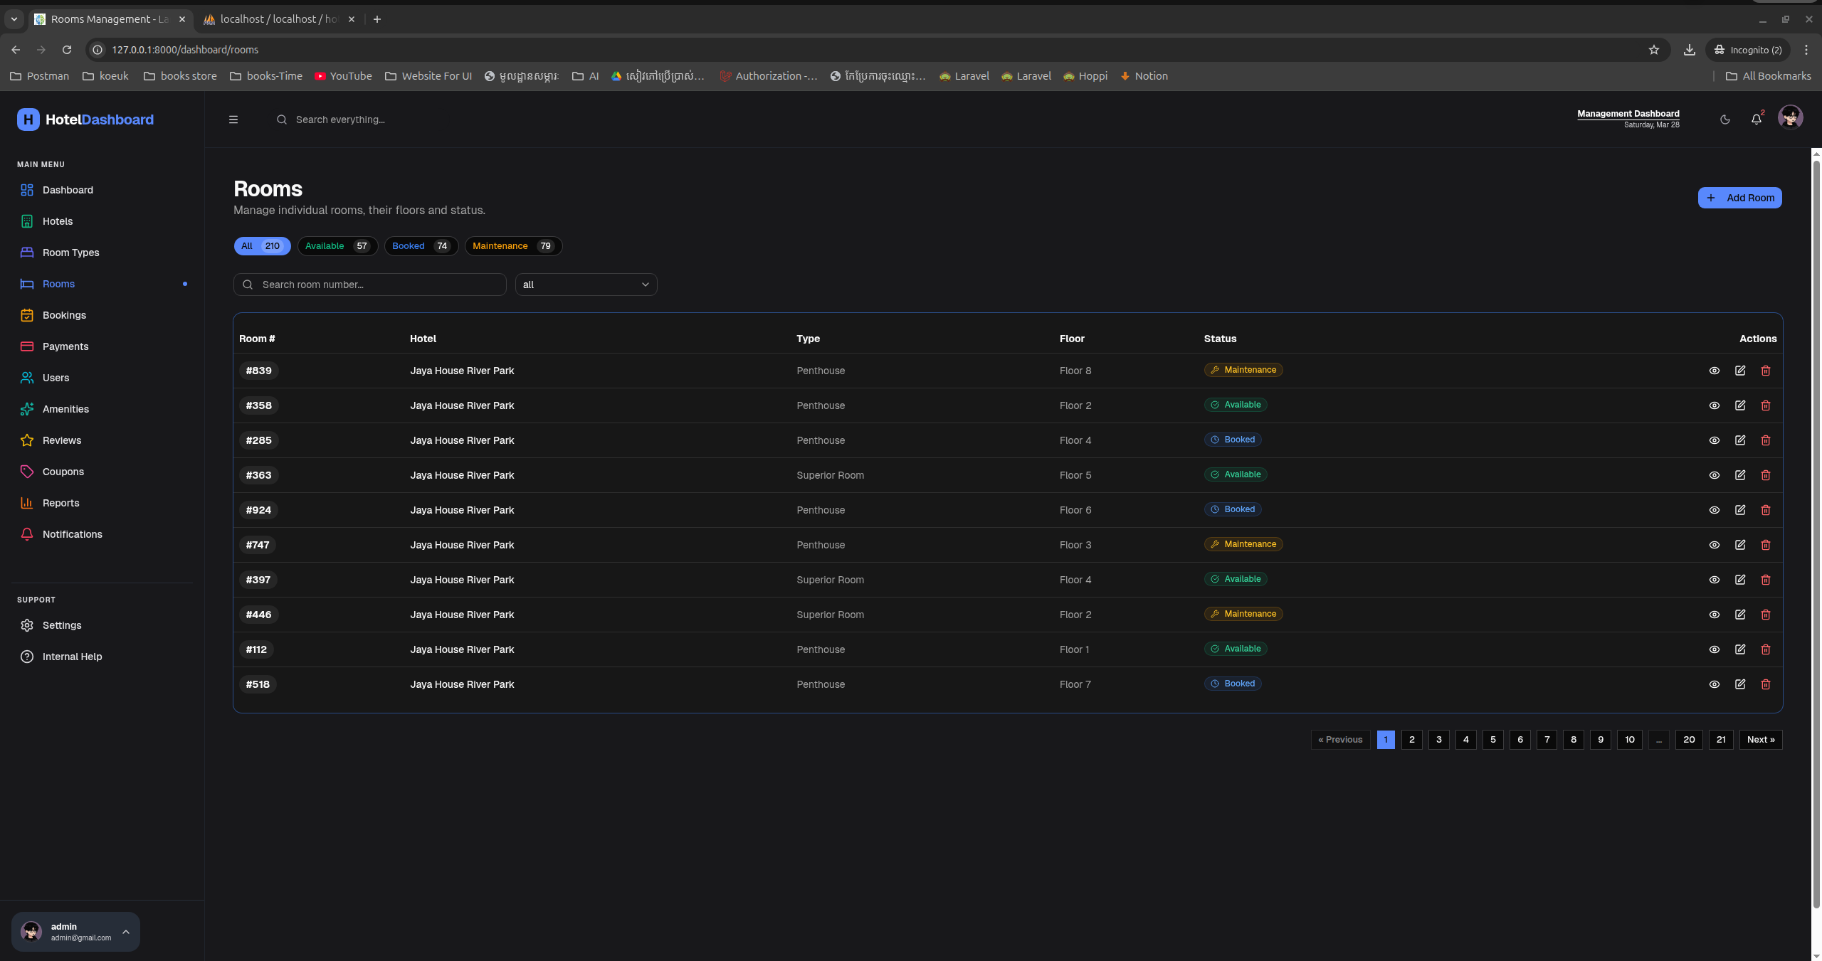Jump to pagination page 21
This screenshot has height=961, width=1822.
tap(1721, 740)
